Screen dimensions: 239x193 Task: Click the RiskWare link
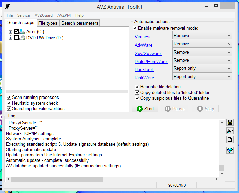tap(145, 78)
